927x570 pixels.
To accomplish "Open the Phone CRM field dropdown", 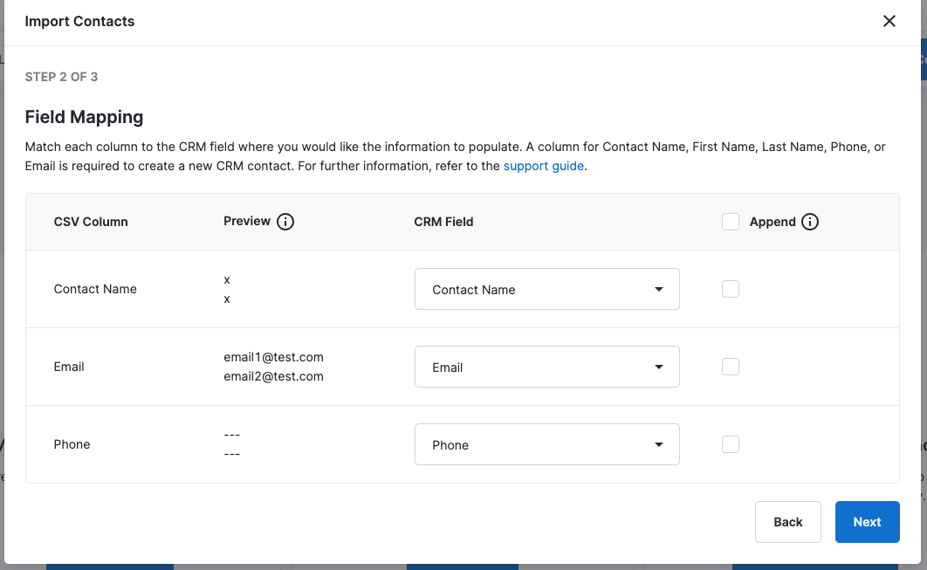I will coord(546,444).
